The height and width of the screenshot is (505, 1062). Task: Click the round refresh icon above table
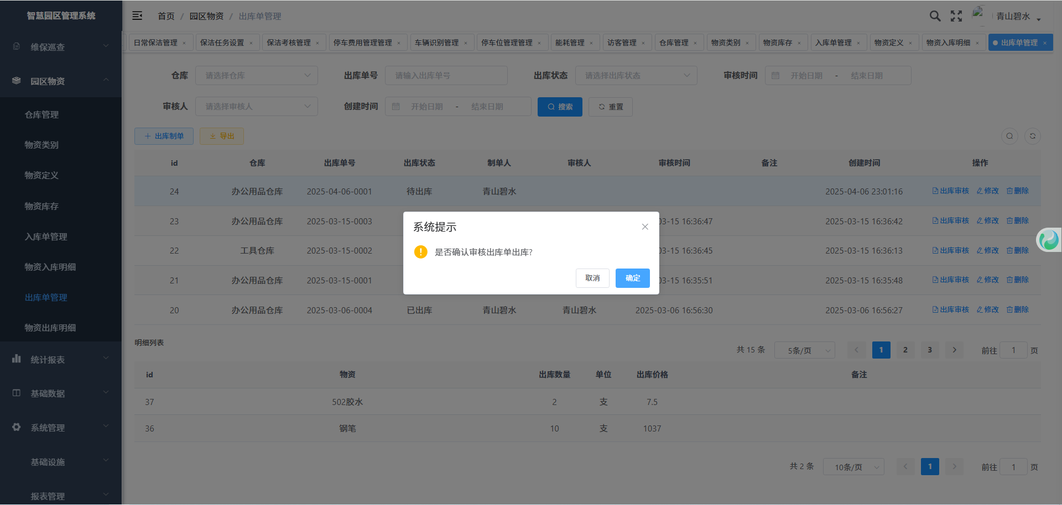(x=1032, y=136)
